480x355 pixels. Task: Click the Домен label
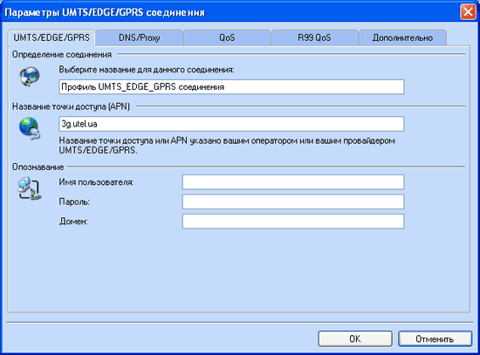(73, 222)
